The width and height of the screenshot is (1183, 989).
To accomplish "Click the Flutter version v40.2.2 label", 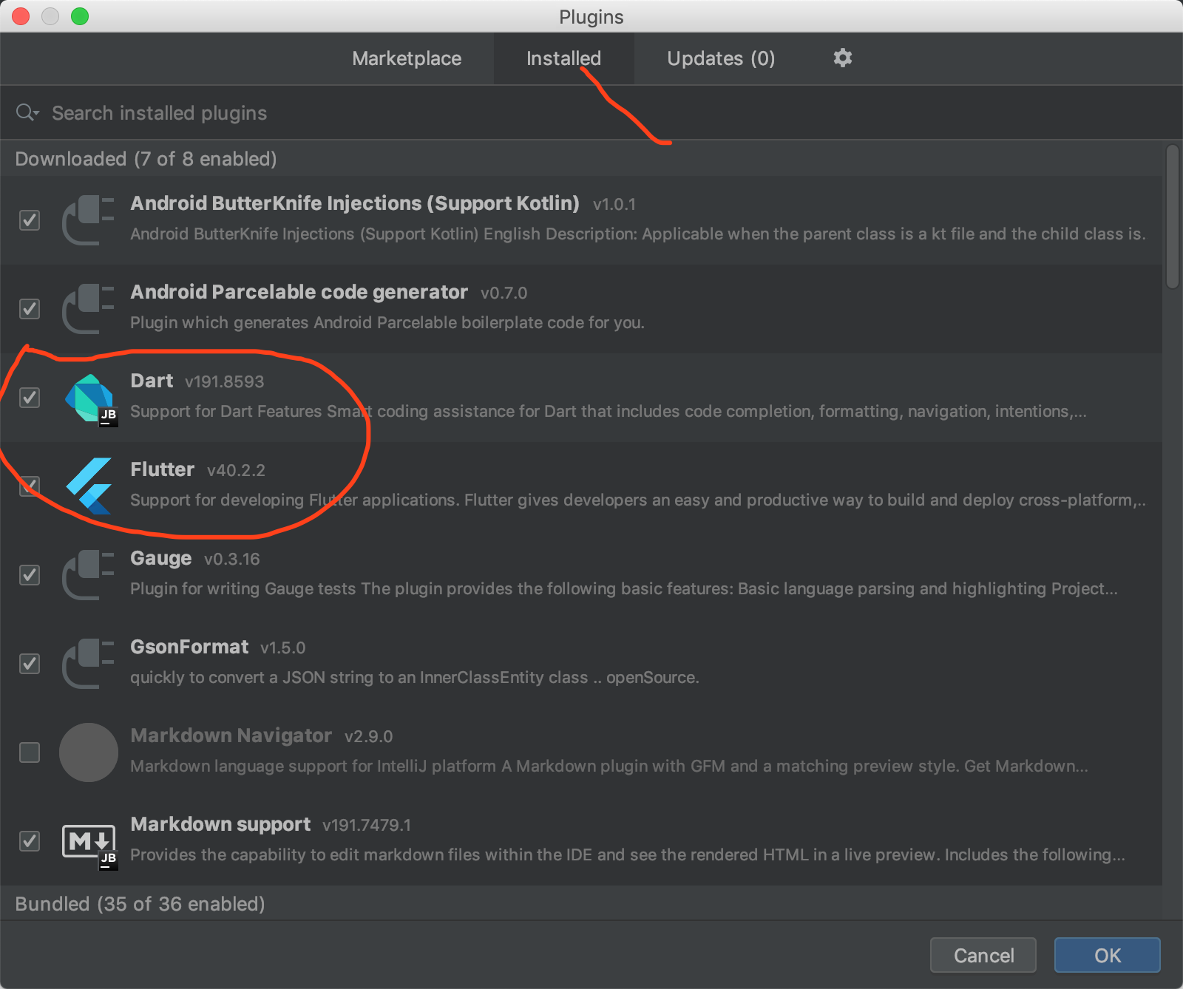I will [x=236, y=470].
